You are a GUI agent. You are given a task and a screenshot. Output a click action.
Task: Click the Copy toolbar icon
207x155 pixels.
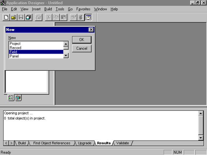56,17
